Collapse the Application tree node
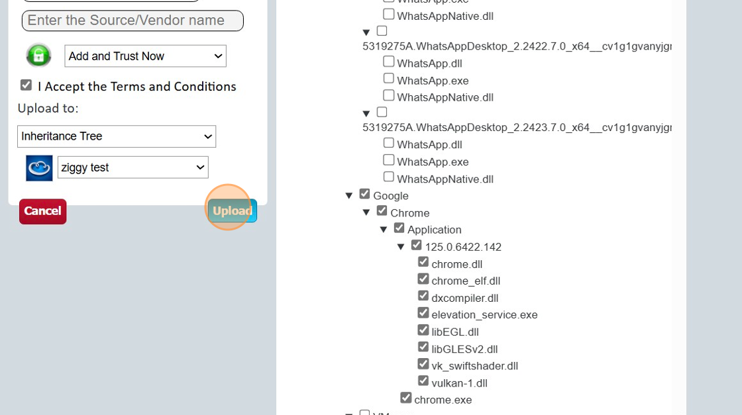 point(384,228)
